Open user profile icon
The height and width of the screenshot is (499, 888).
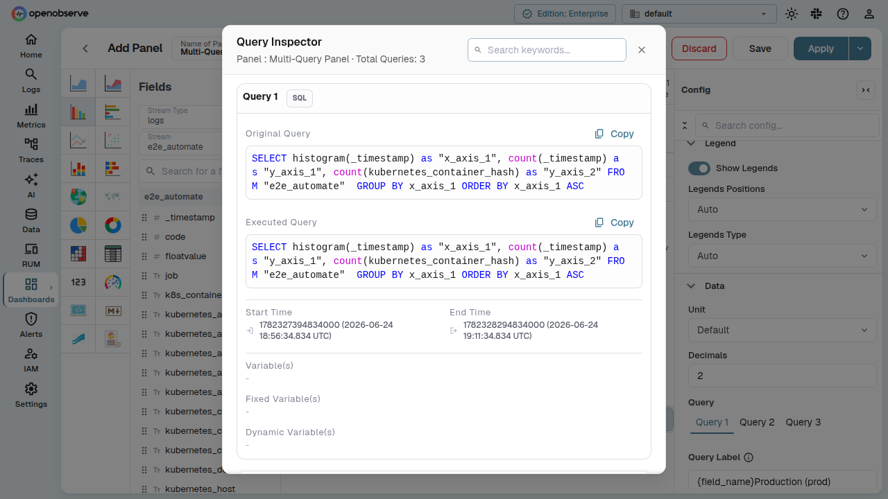point(869,14)
